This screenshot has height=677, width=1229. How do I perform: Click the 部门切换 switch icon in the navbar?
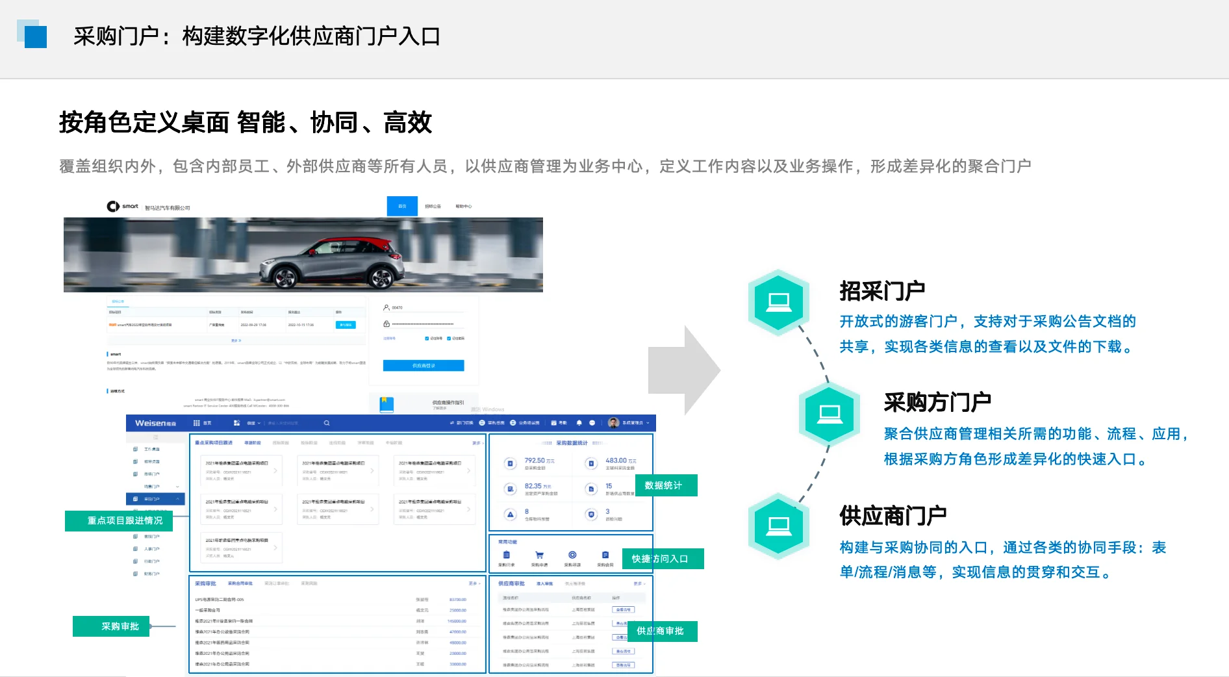tap(452, 423)
